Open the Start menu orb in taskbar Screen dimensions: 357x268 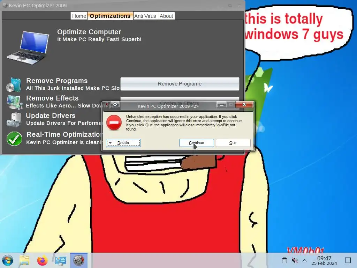(8, 260)
